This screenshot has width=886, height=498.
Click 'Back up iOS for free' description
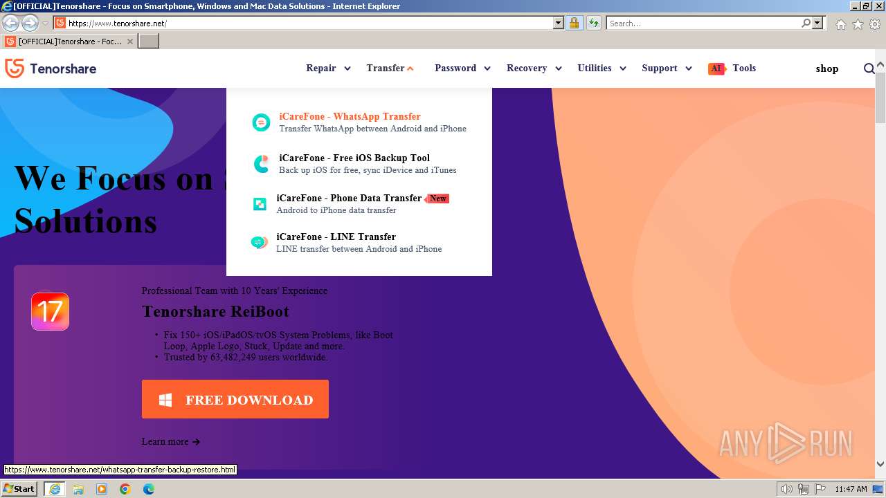(x=368, y=170)
